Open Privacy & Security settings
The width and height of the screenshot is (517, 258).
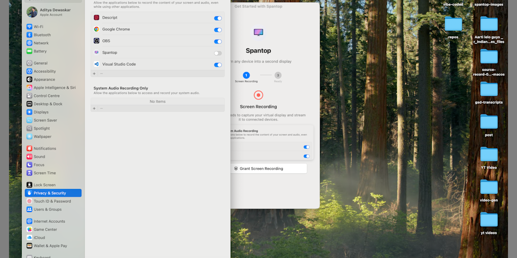coord(53,193)
